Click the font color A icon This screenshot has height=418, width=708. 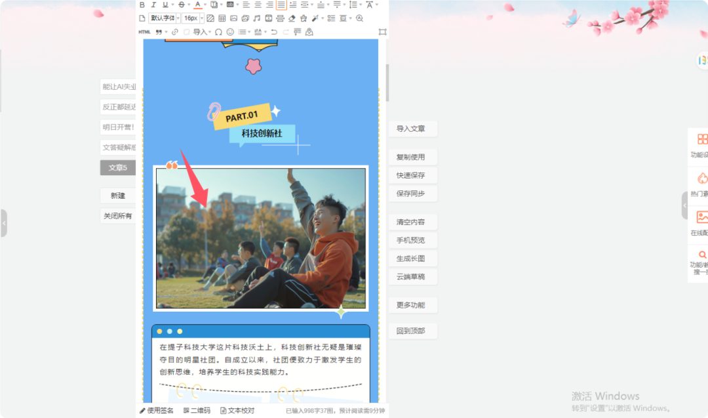pos(197,5)
